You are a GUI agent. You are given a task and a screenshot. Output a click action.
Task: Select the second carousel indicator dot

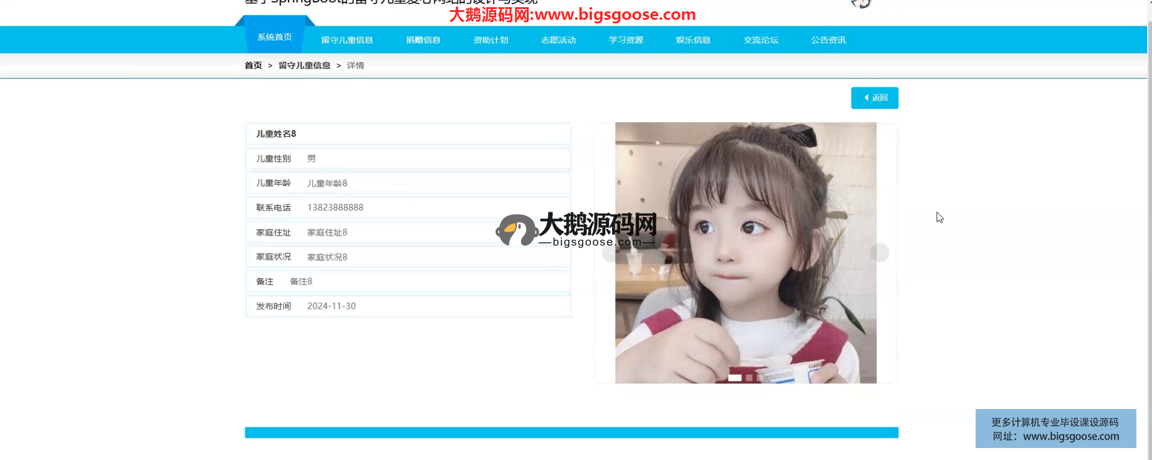click(749, 378)
